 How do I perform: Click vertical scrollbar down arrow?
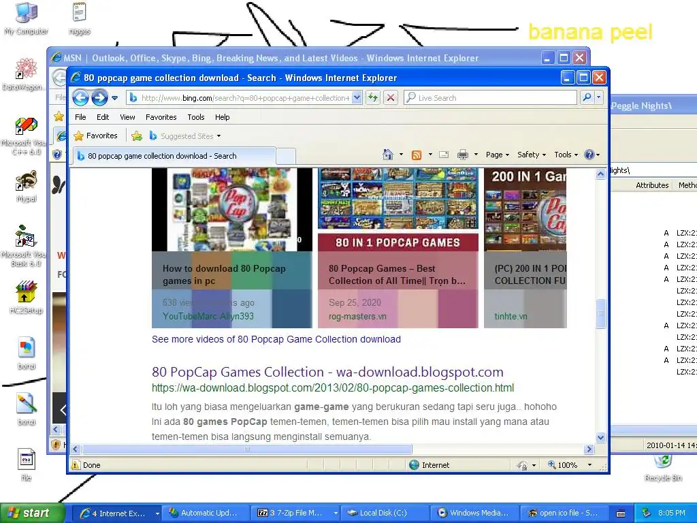(600, 438)
